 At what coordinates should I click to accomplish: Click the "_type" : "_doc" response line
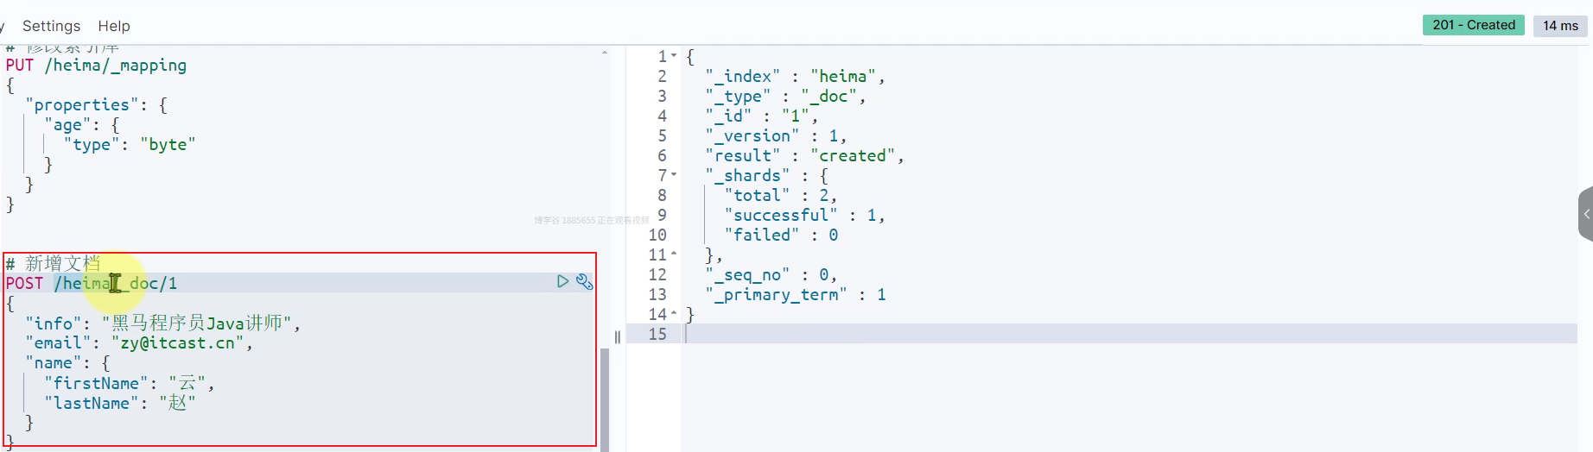785,96
